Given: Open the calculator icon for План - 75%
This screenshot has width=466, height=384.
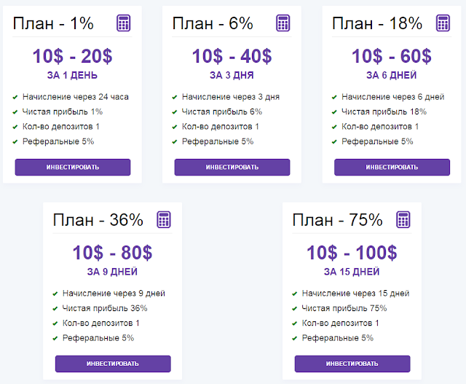Looking at the screenshot, I should click(x=403, y=219).
